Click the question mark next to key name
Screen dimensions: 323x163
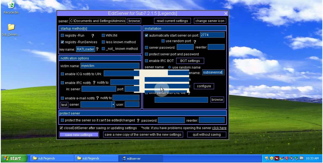(97, 49)
